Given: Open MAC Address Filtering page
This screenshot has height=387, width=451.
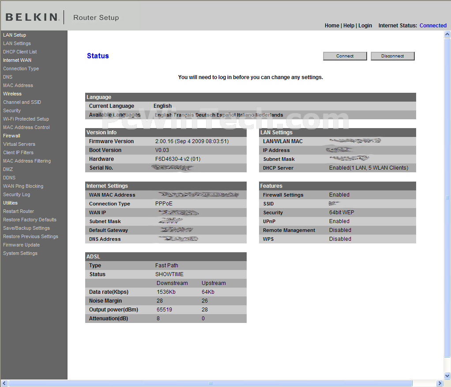Looking at the screenshot, I should point(27,161).
